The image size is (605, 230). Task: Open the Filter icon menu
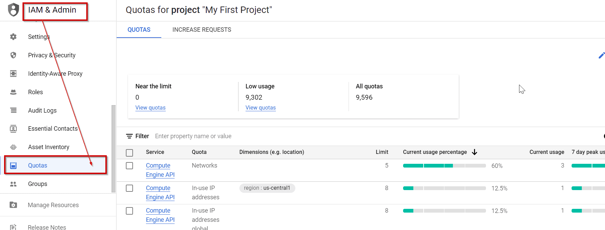pos(130,136)
